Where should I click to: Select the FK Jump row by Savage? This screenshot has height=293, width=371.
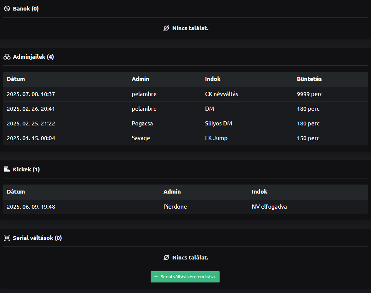tap(185, 138)
